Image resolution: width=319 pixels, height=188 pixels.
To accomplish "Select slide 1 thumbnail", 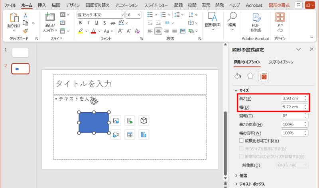I will 20,53.
